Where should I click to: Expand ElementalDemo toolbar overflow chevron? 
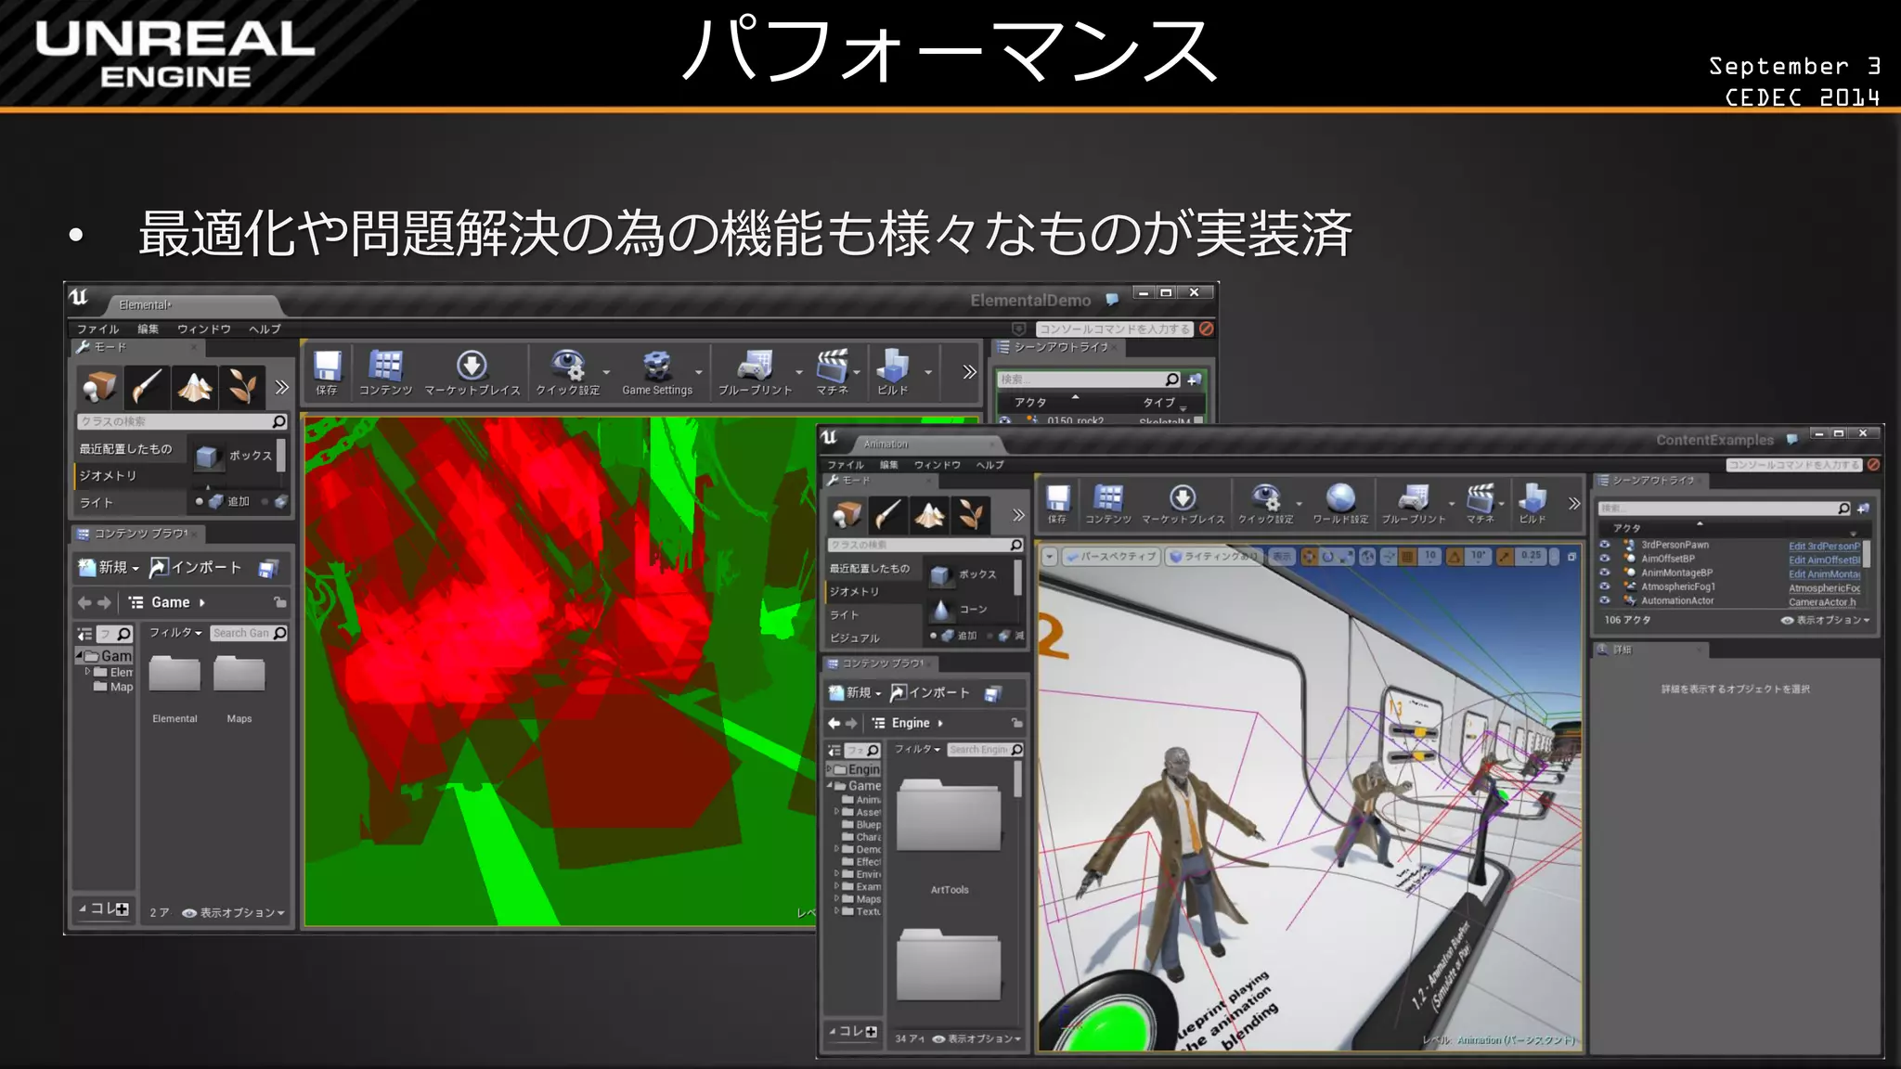point(969,372)
